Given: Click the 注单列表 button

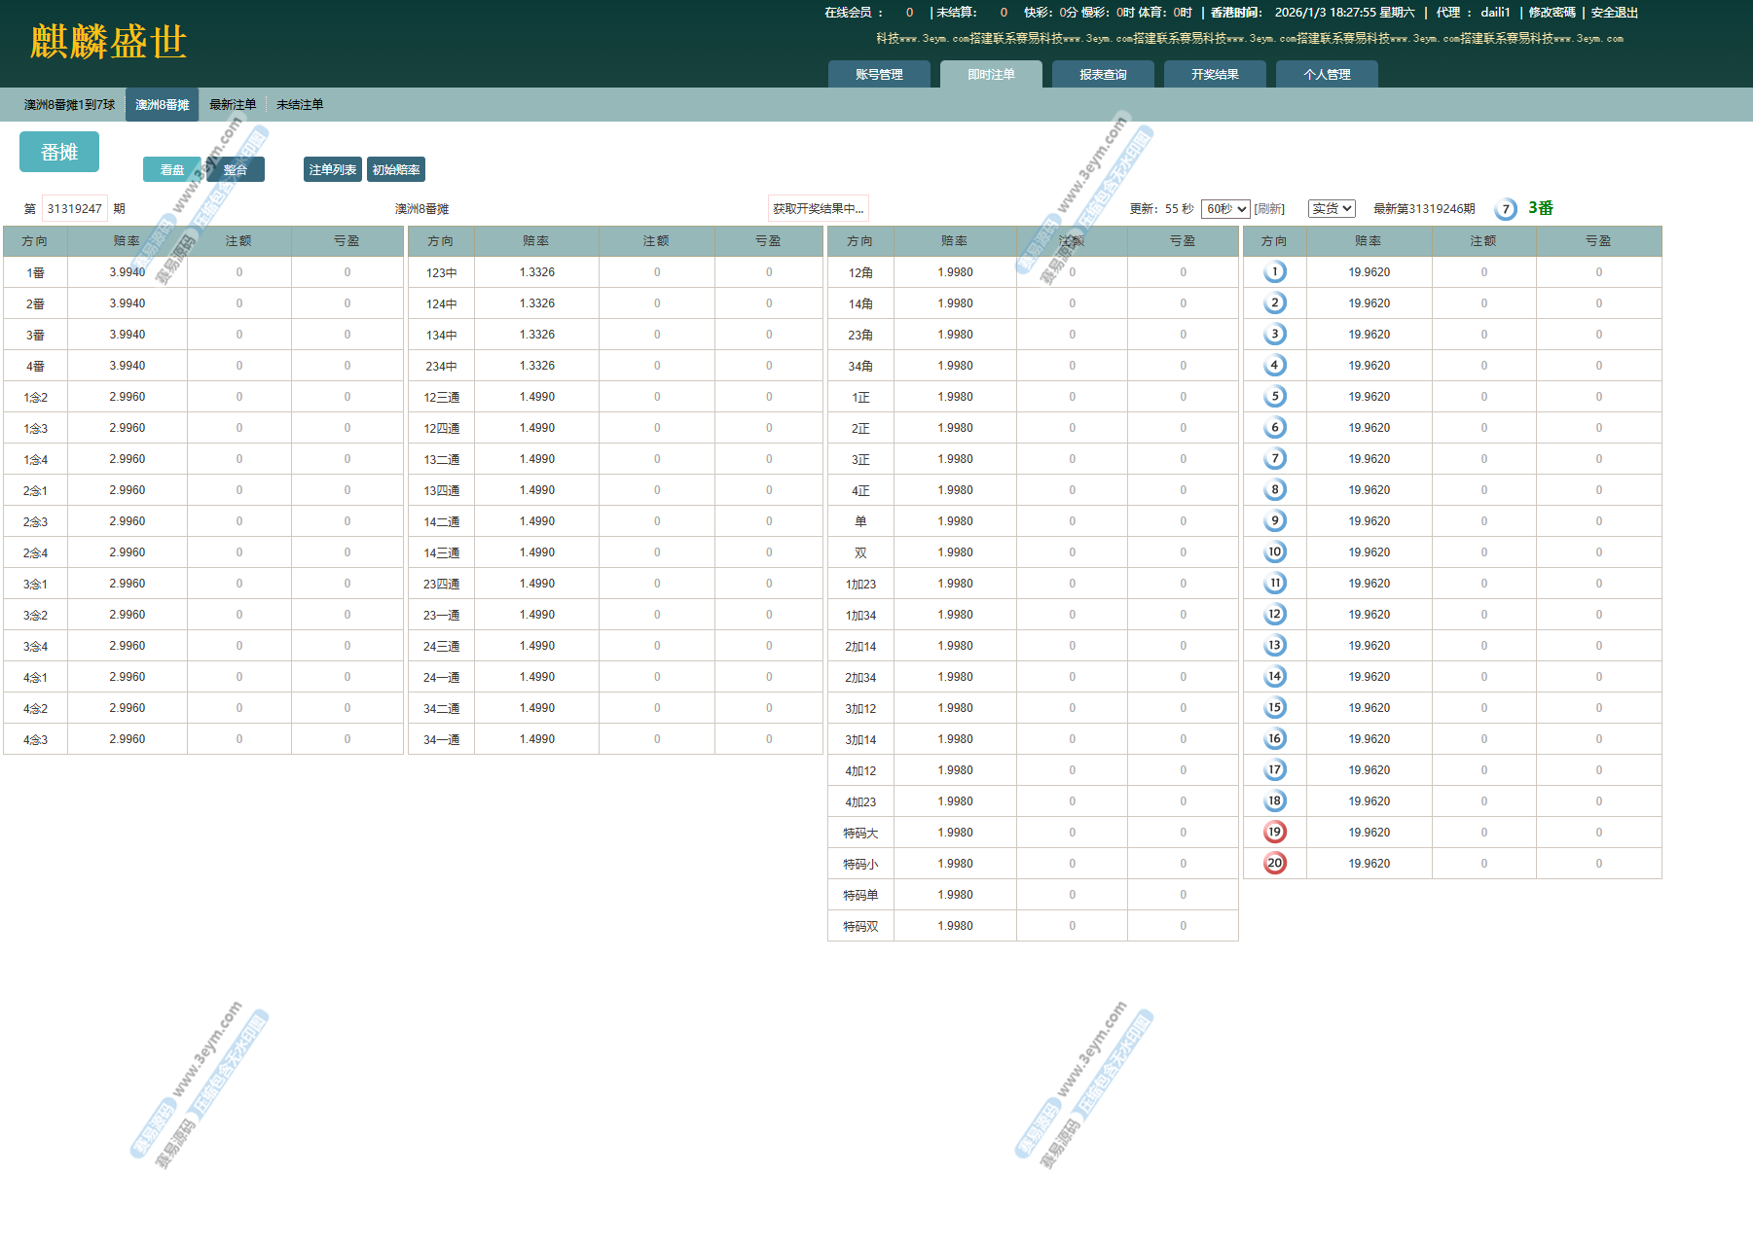Looking at the screenshot, I should [333, 170].
